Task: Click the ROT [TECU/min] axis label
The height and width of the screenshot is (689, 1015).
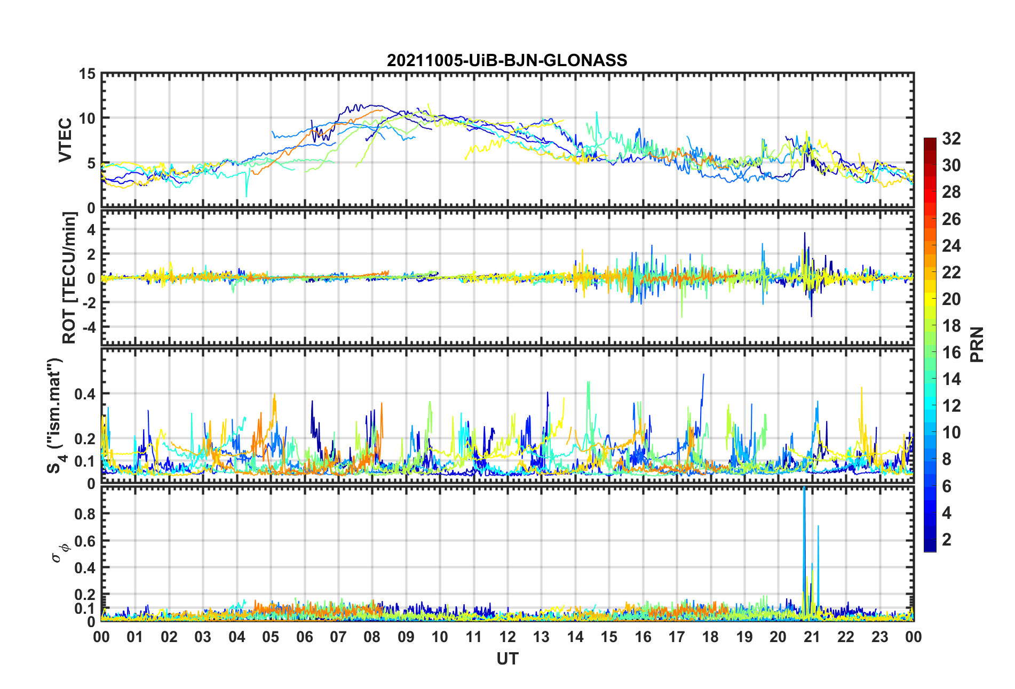Action: (69, 277)
